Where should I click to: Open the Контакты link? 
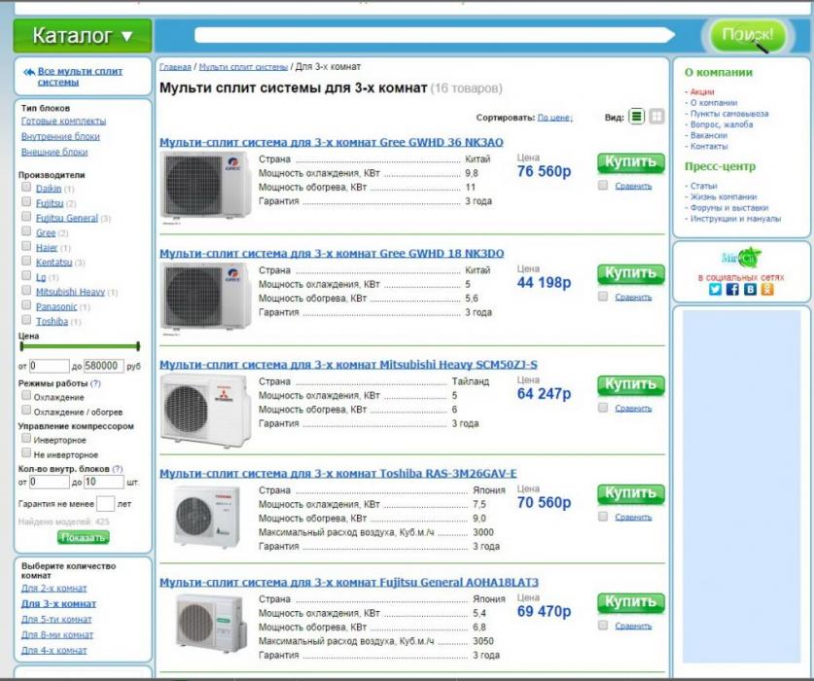click(x=709, y=146)
